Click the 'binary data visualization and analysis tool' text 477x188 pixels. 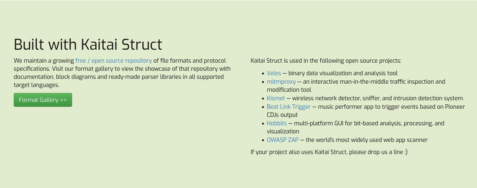(x=343, y=73)
